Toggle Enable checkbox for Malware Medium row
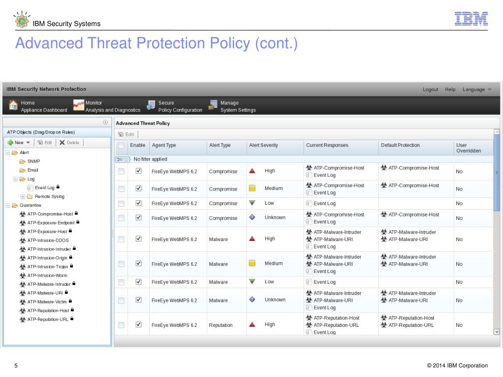The image size is (503, 377). 139,264
